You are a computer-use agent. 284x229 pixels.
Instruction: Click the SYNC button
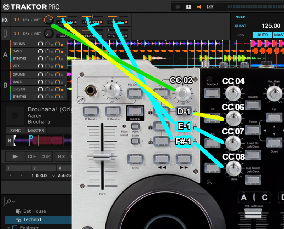pyautogui.click(x=15, y=130)
